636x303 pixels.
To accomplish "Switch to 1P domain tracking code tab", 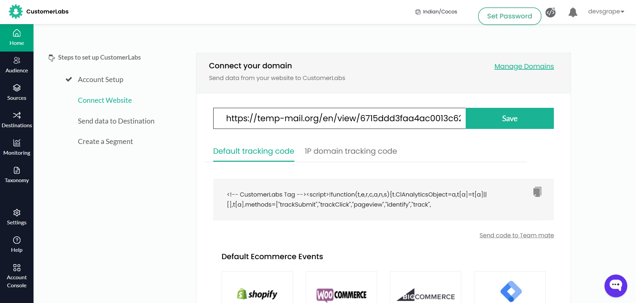I will [x=350, y=151].
